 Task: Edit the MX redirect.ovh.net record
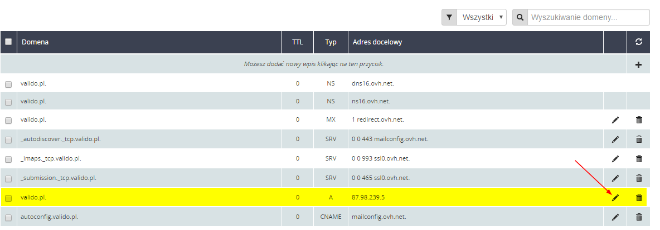(615, 119)
